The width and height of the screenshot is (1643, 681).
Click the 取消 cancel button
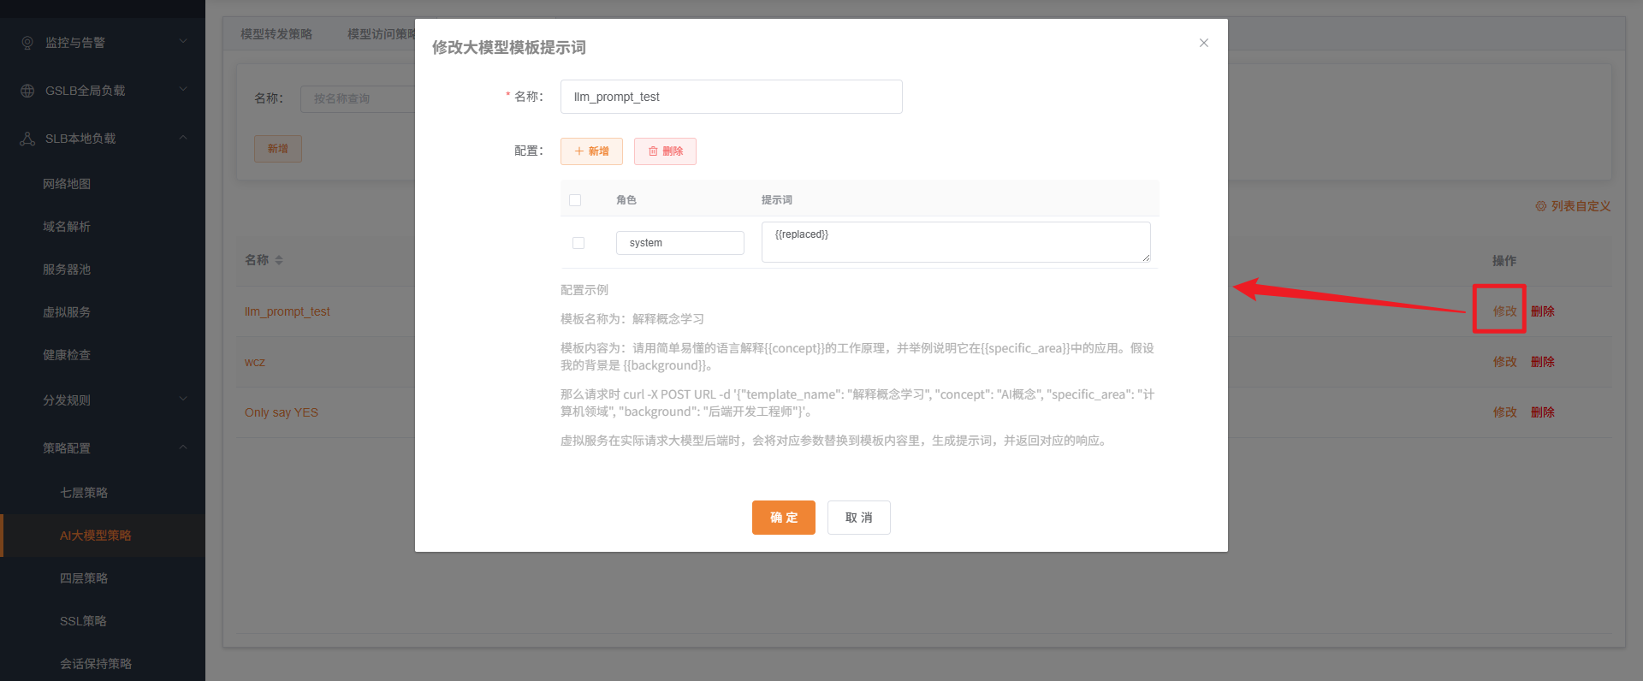pyautogui.click(x=858, y=518)
